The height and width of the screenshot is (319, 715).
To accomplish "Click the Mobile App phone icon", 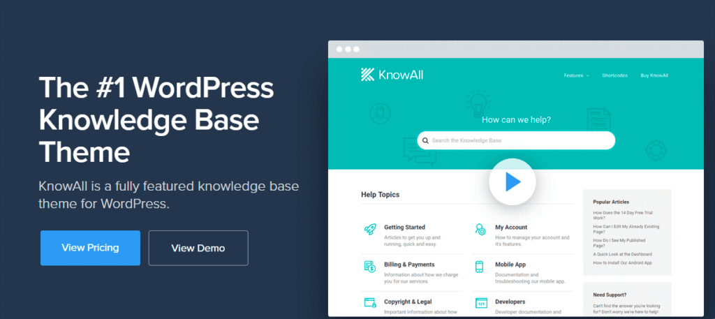I will [x=479, y=267].
